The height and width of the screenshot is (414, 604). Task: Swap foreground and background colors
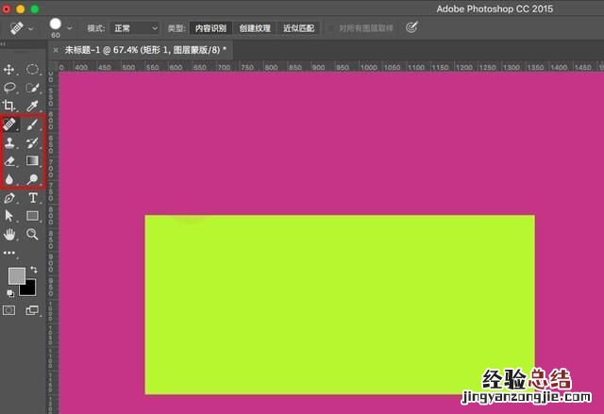pyautogui.click(x=34, y=270)
